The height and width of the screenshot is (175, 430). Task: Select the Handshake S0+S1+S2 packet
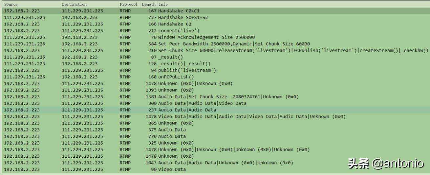coord(183,17)
